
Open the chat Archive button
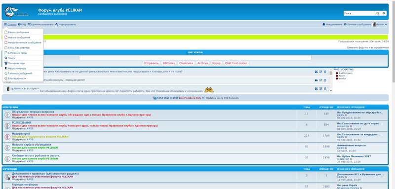(x=202, y=63)
